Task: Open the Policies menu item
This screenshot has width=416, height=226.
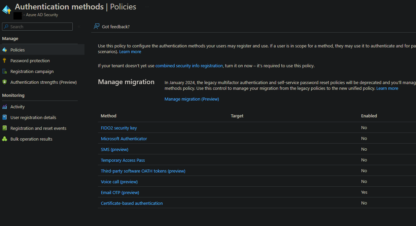Action: point(42,50)
